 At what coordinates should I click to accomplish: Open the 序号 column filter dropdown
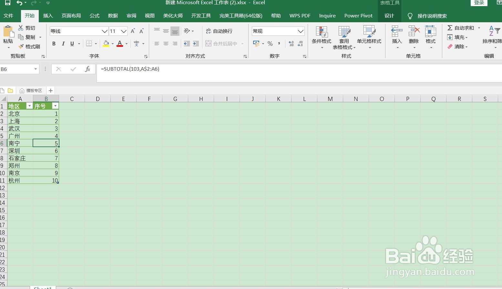tap(56, 106)
